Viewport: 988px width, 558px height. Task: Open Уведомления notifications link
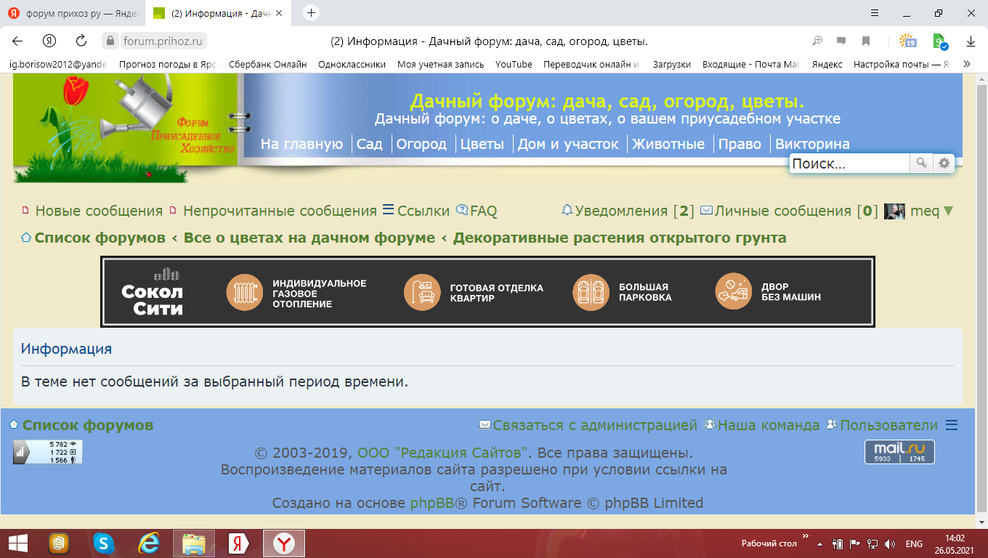[x=620, y=211]
